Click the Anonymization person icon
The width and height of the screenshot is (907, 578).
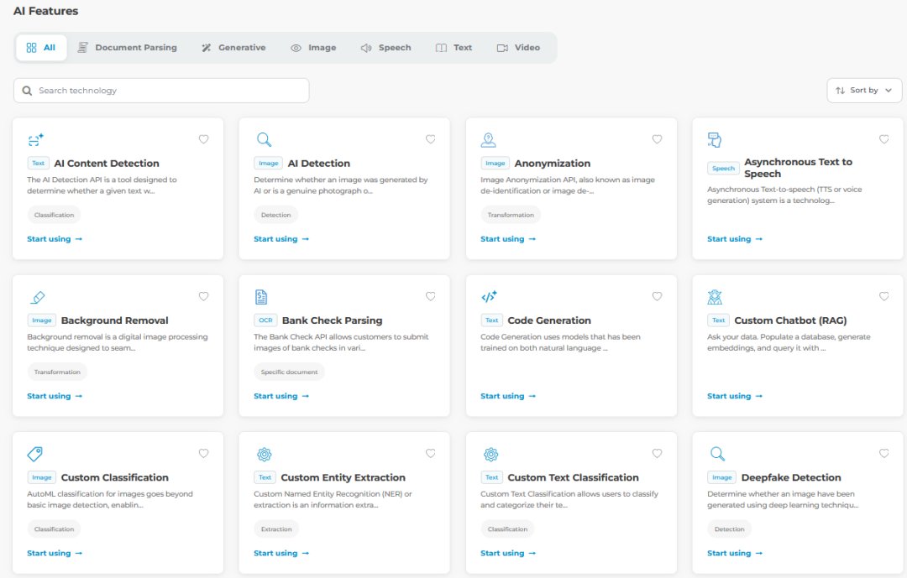pyautogui.click(x=489, y=139)
